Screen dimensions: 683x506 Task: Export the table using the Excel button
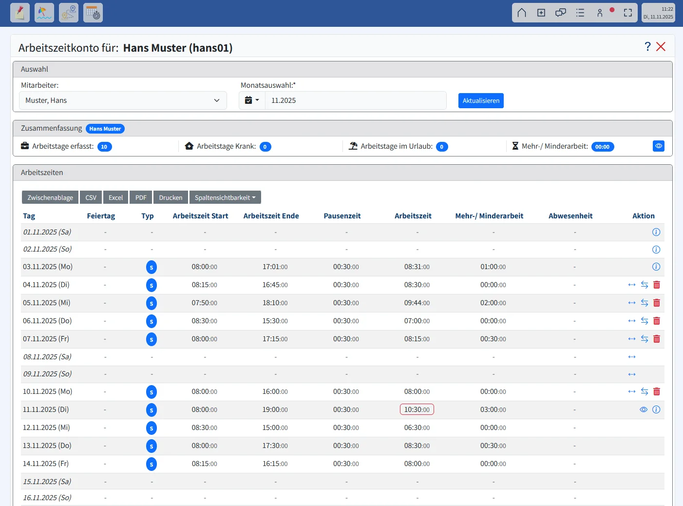(x=115, y=197)
